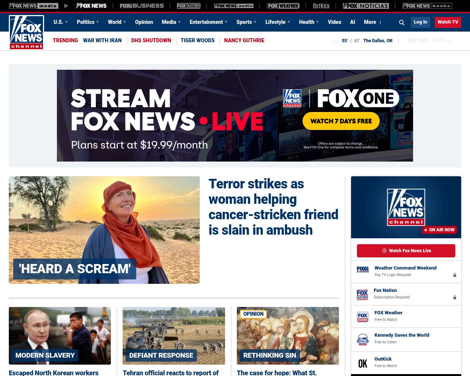Open Fox Nation logo in top bar
This screenshot has height=376, width=470.
click(x=189, y=6)
